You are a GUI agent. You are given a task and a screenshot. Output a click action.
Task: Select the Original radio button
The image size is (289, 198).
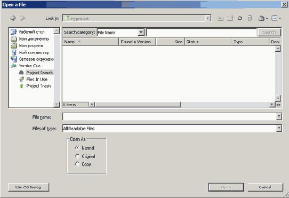(x=77, y=156)
